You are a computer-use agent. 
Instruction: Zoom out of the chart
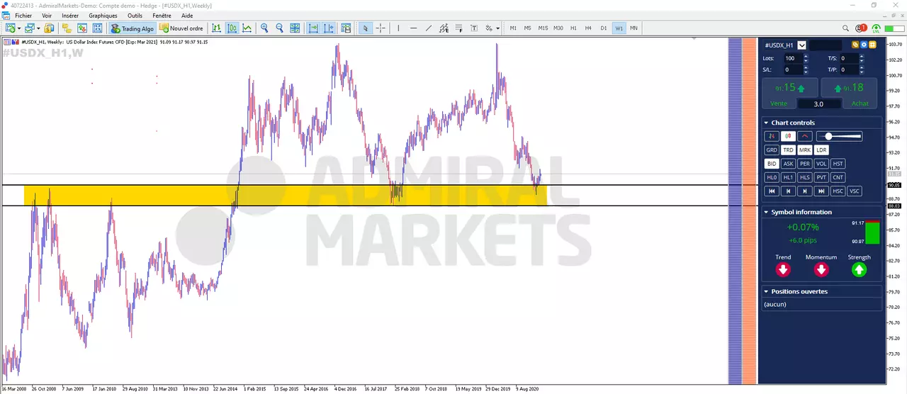[279, 28]
